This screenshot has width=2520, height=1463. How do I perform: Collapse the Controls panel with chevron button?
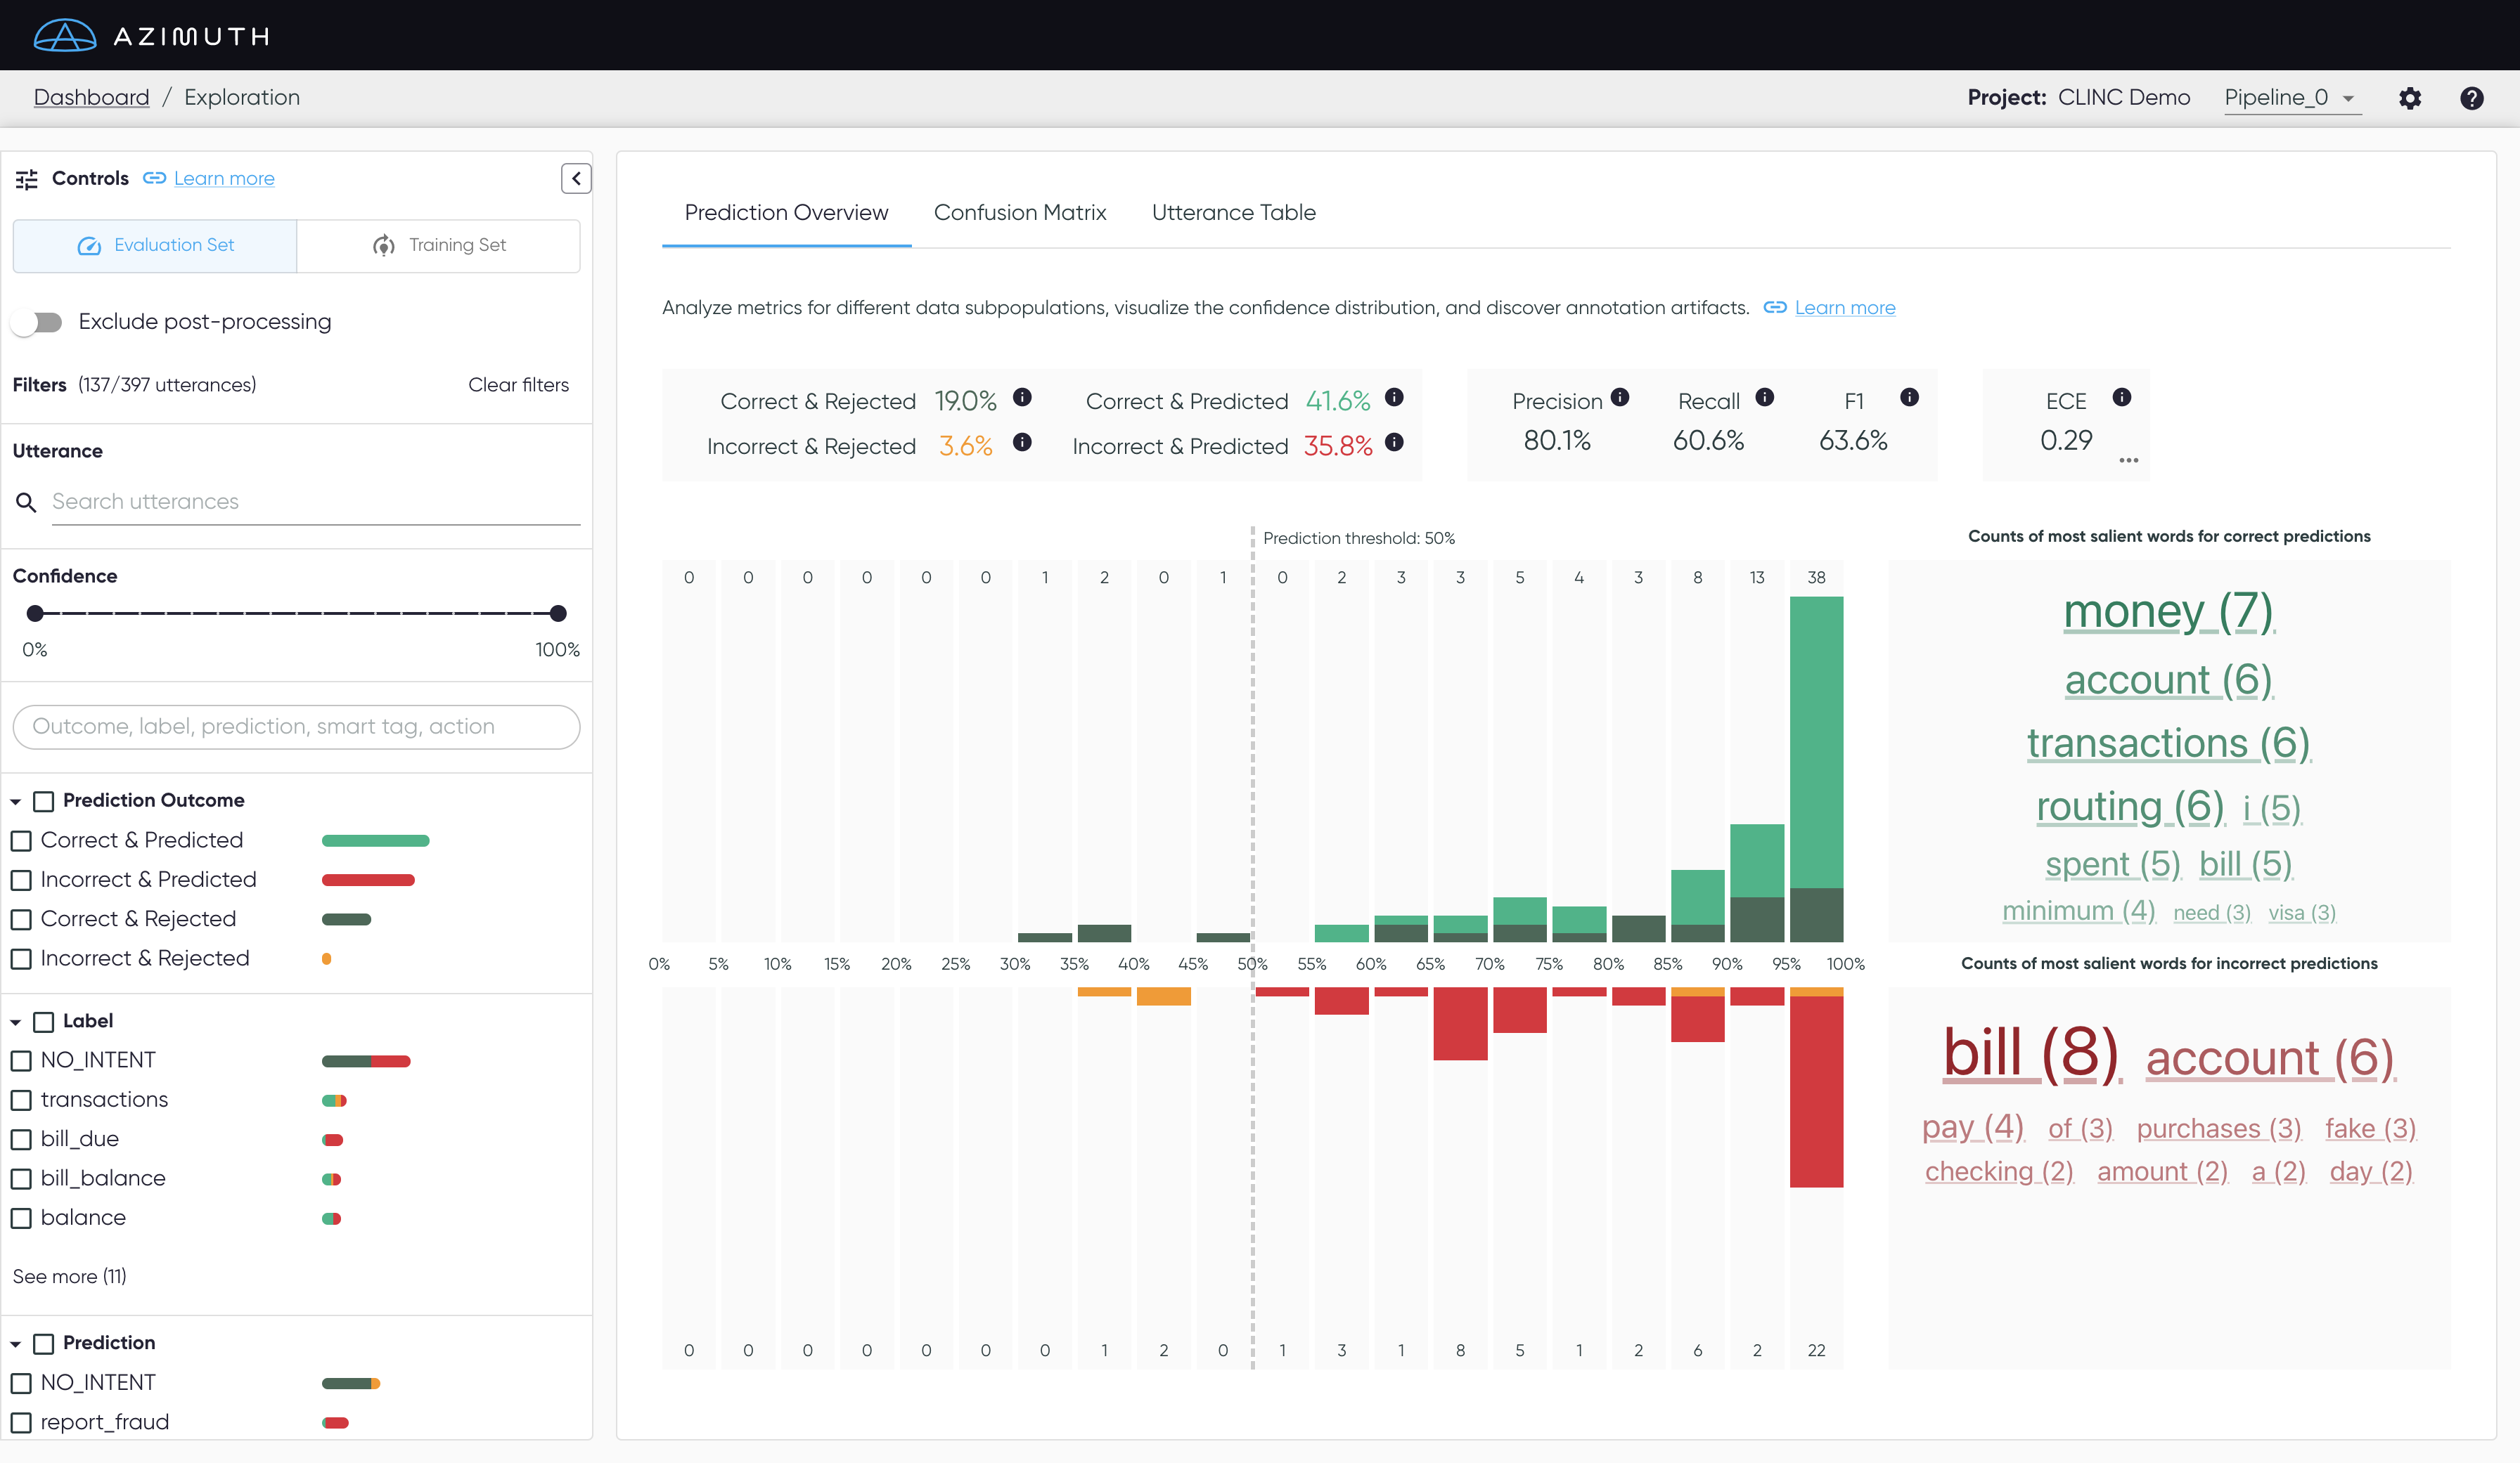tap(576, 178)
